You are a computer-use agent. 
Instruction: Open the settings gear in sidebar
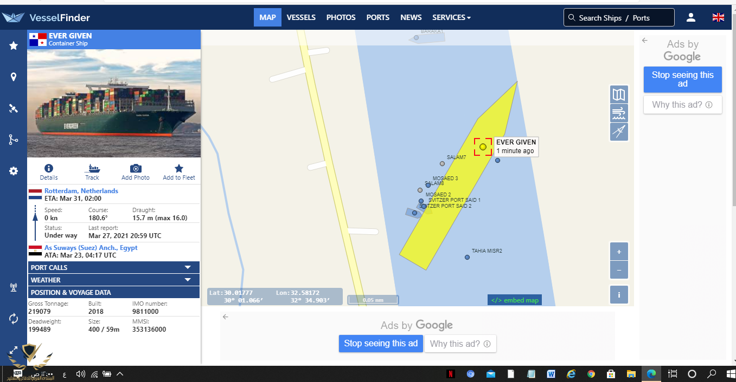pyautogui.click(x=14, y=171)
